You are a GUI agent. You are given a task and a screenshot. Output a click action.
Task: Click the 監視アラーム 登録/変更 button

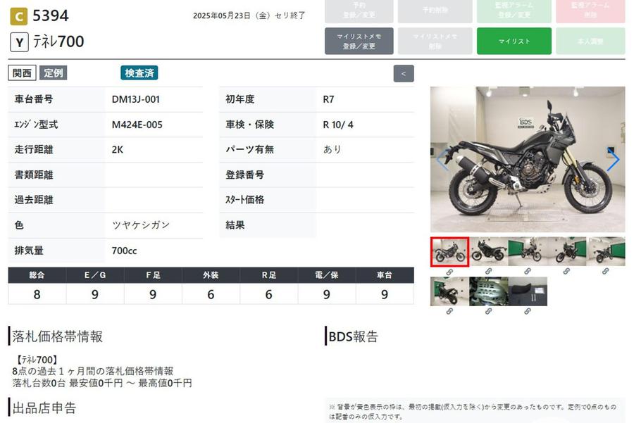coord(514,11)
